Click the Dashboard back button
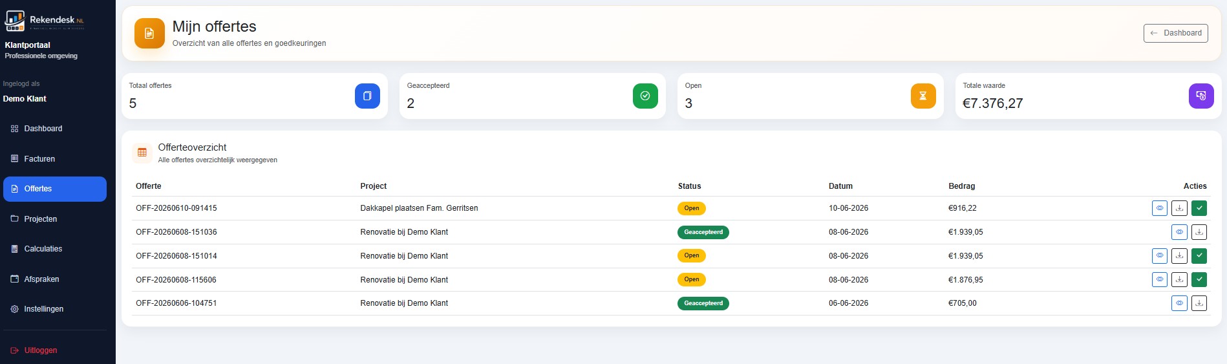 (1175, 33)
